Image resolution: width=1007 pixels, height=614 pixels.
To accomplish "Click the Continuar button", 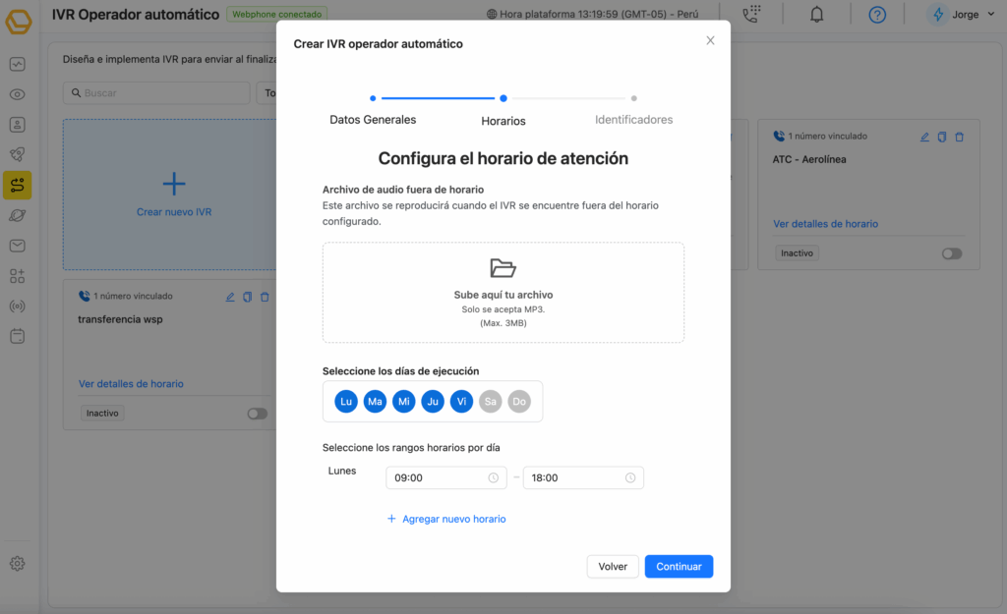I will coord(679,567).
